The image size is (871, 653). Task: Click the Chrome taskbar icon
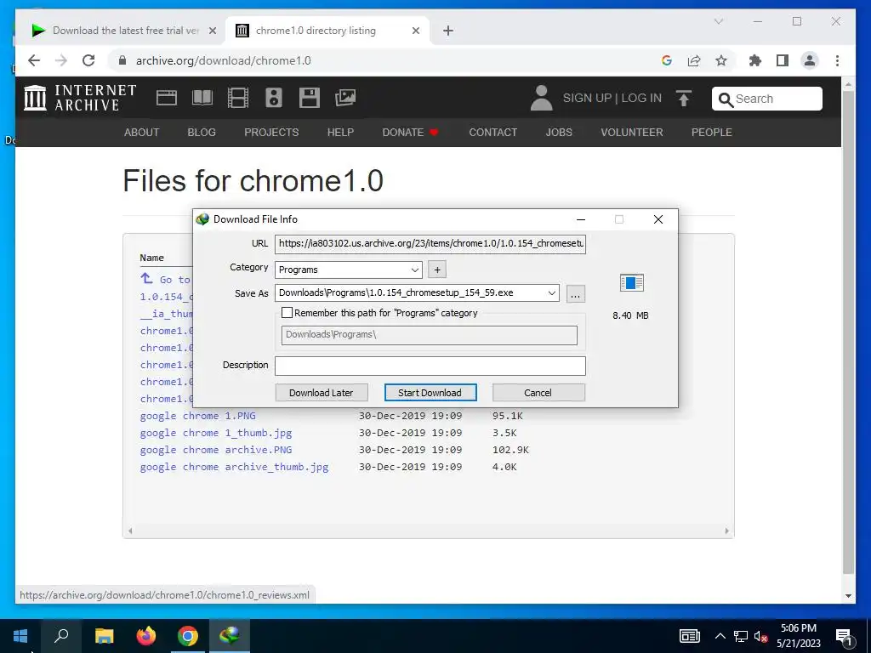188,636
